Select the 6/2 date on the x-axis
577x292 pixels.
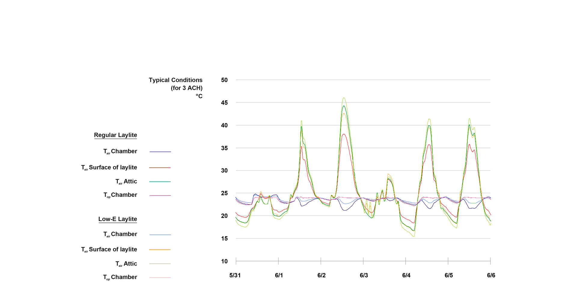(x=321, y=275)
